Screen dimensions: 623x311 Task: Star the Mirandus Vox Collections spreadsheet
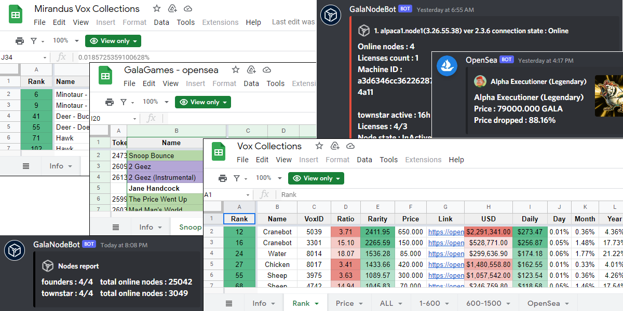click(157, 9)
